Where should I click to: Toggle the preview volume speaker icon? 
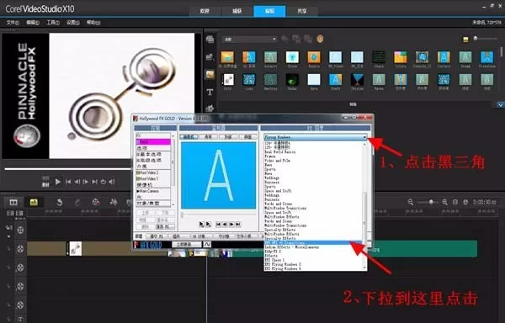coord(112,182)
